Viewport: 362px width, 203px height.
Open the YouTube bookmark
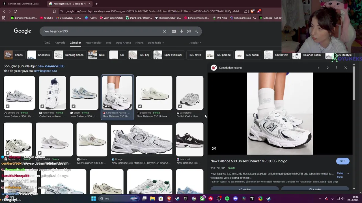[46, 18]
